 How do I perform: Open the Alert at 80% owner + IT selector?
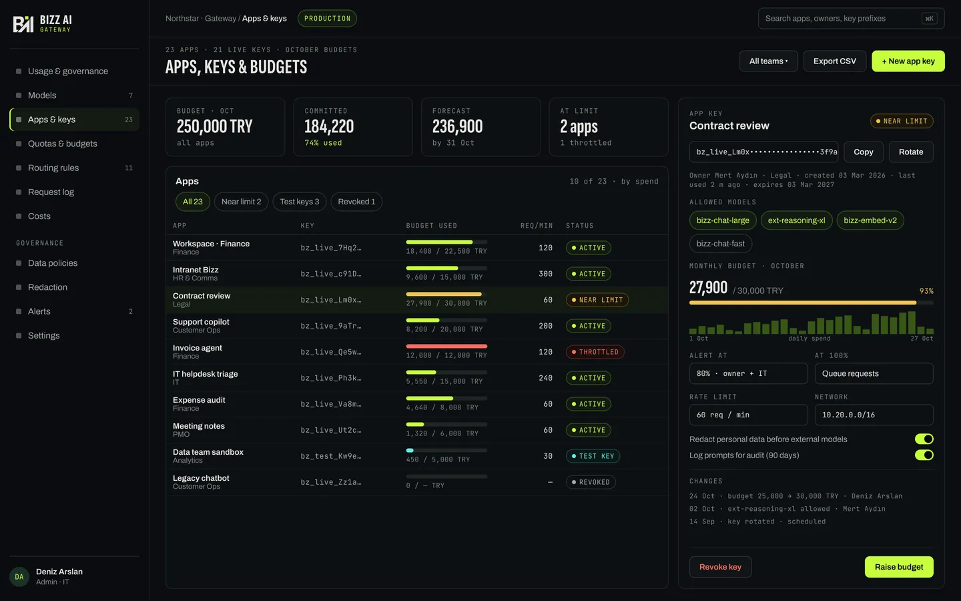pos(748,373)
